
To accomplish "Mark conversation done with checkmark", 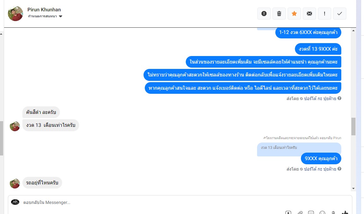I will click(340, 14).
